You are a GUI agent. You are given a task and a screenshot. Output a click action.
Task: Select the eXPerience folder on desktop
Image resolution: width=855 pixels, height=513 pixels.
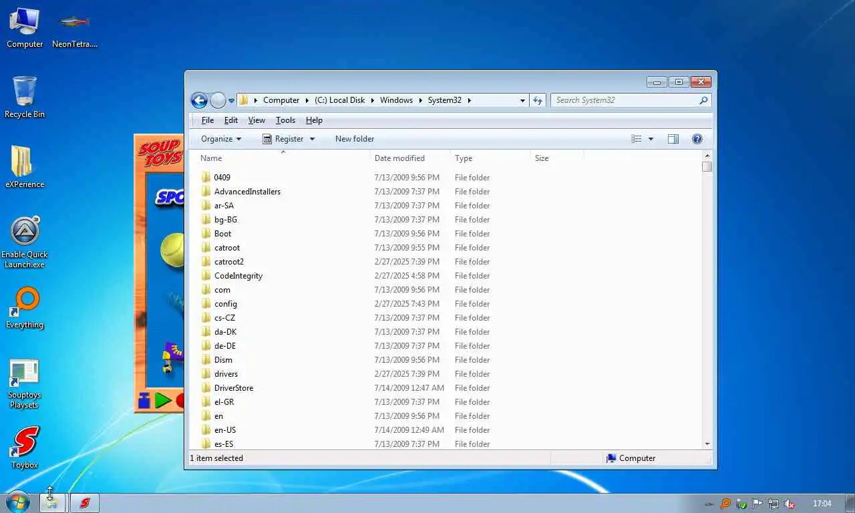coord(25,168)
